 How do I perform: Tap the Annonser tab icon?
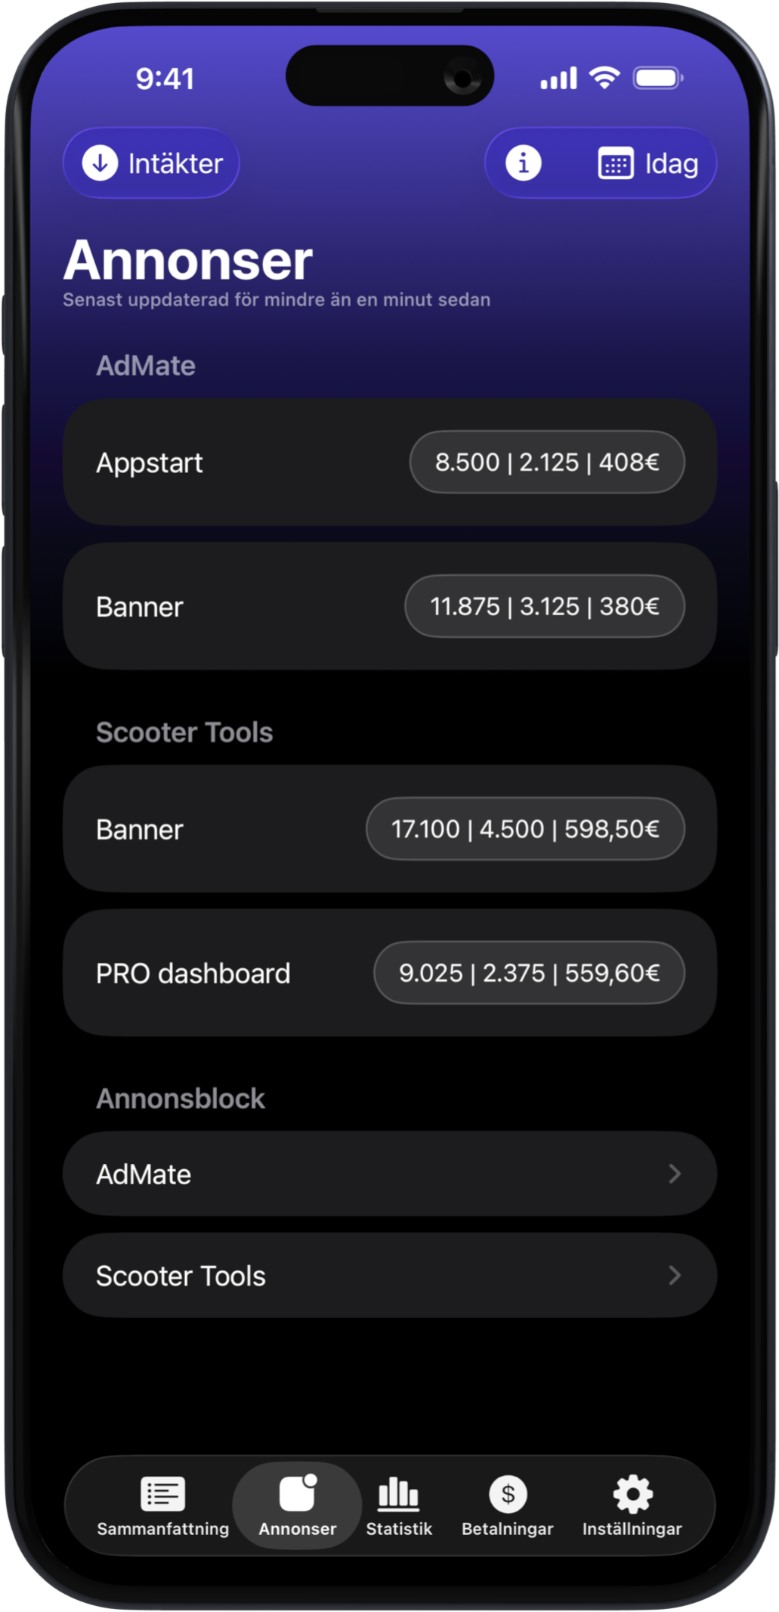pos(298,1493)
